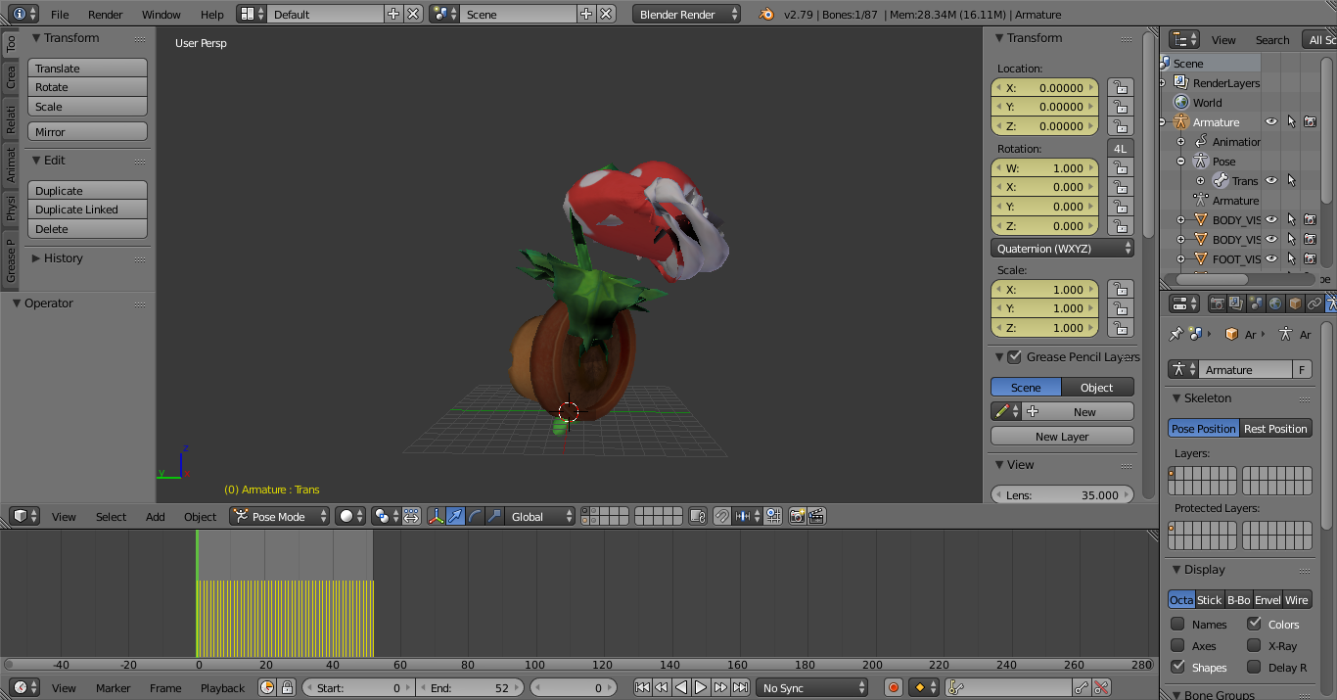This screenshot has width=1337, height=700.
Task: Toggle the 3D manipulator widget icon
Action: point(436,516)
